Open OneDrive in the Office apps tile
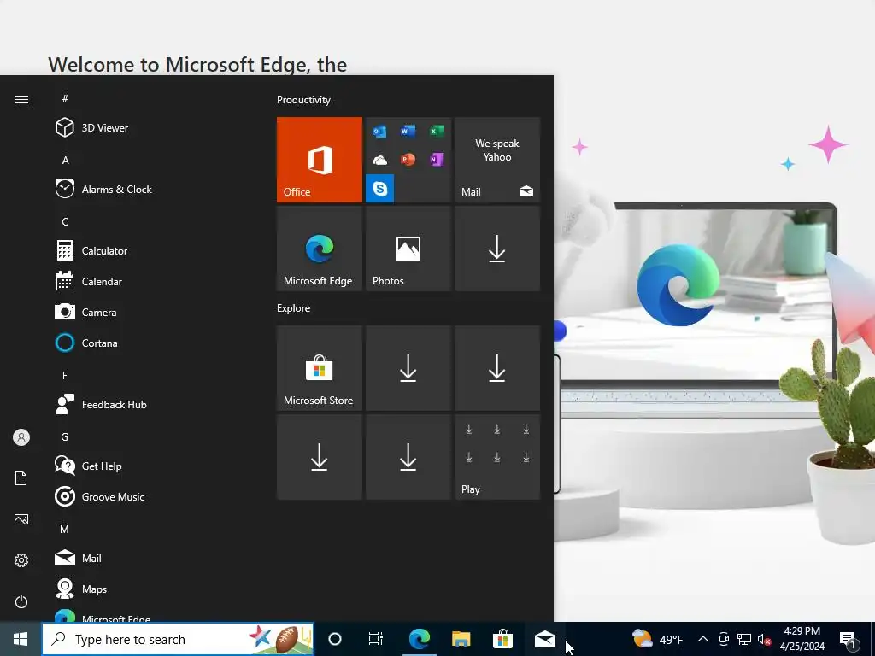 [379, 160]
